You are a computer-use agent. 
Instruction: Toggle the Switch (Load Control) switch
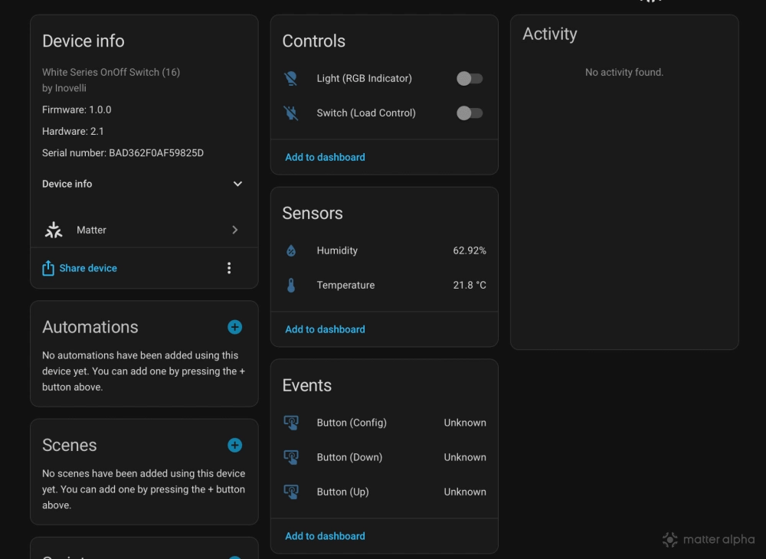[469, 113]
